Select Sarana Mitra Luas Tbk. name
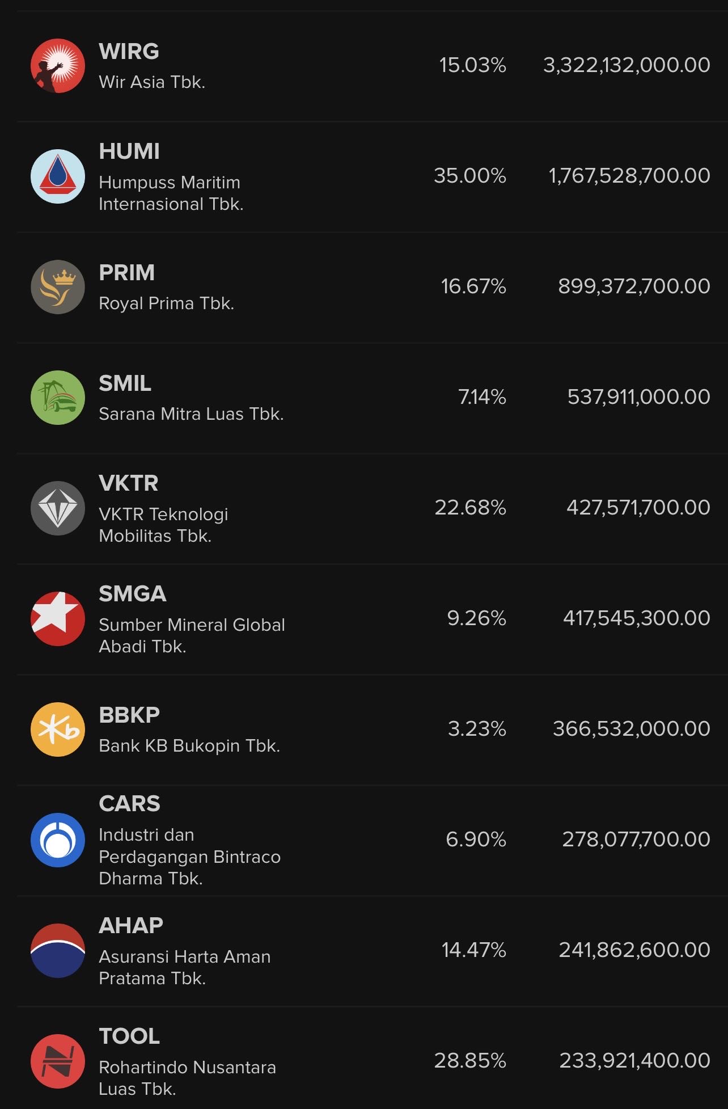The image size is (728, 1109). point(191,414)
